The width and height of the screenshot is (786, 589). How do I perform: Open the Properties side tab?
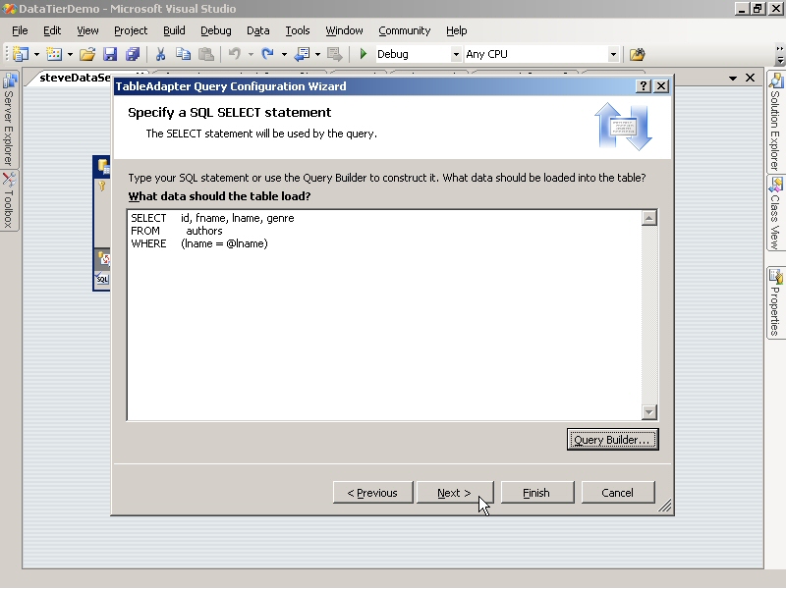775,303
